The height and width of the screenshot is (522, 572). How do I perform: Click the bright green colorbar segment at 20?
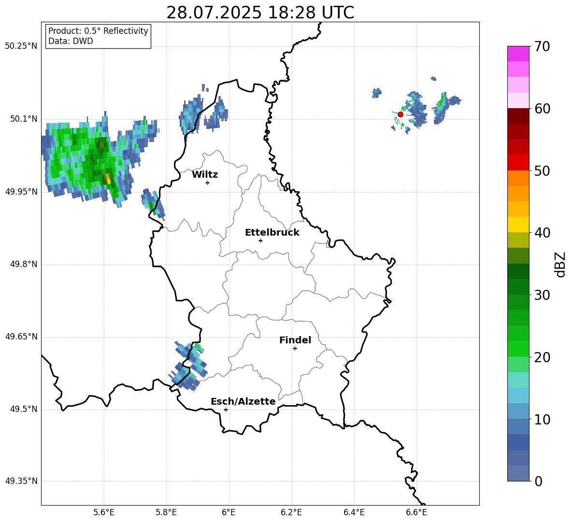(518, 349)
